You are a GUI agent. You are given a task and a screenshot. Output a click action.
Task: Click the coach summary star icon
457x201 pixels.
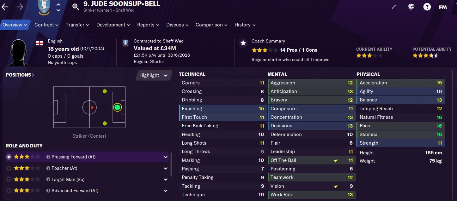tap(243, 43)
